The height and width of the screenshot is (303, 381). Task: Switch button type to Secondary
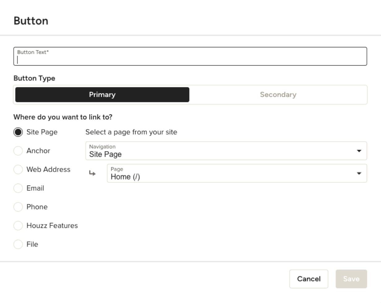pyautogui.click(x=278, y=95)
